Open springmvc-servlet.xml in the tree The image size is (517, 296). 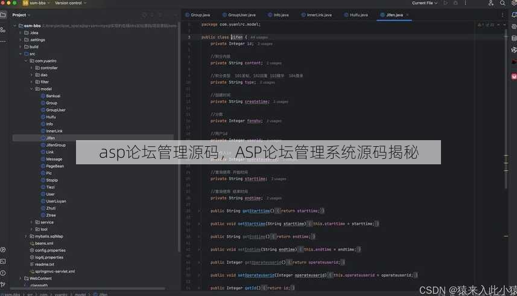pos(55,272)
